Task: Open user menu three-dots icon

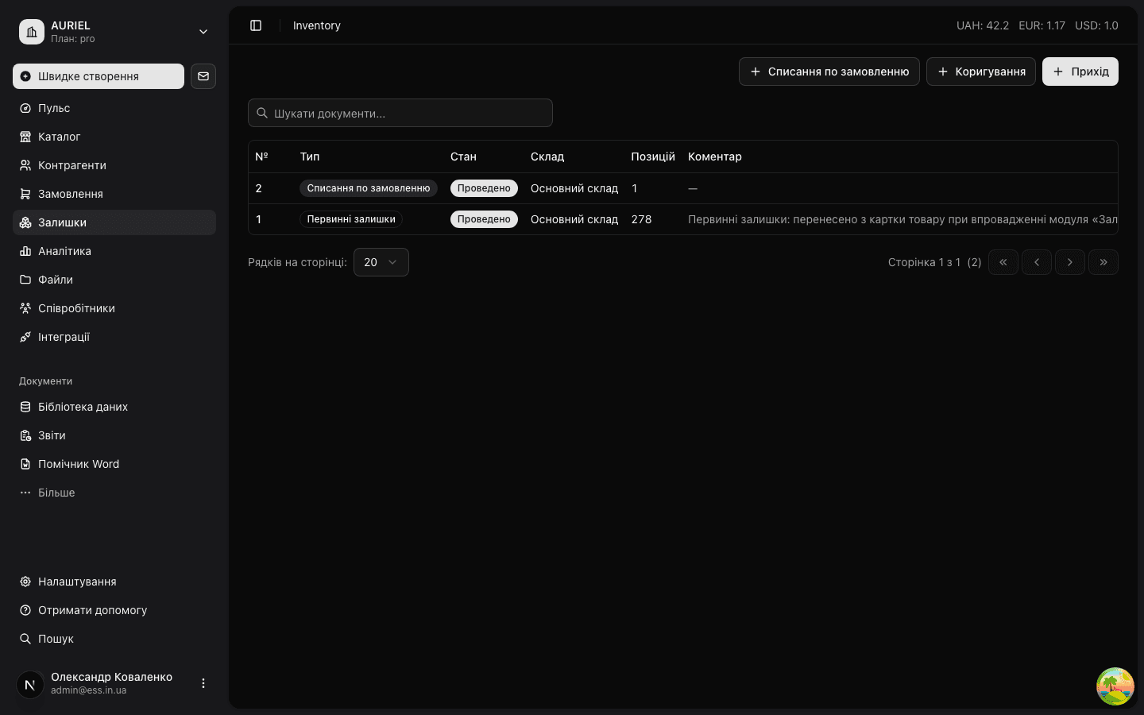Action: pos(203,683)
